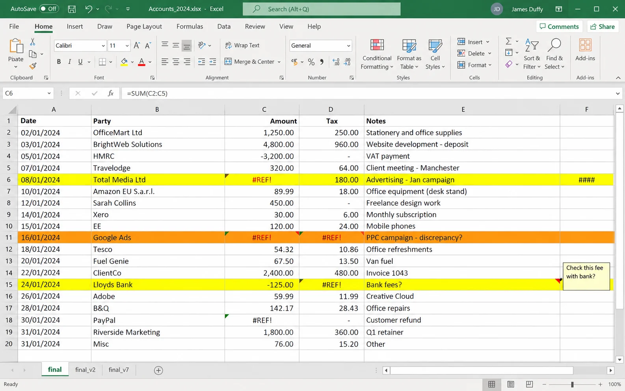Image resolution: width=625 pixels, height=391 pixels.
Task: Switch to Normal view in status bar
Action: [491, 384]
